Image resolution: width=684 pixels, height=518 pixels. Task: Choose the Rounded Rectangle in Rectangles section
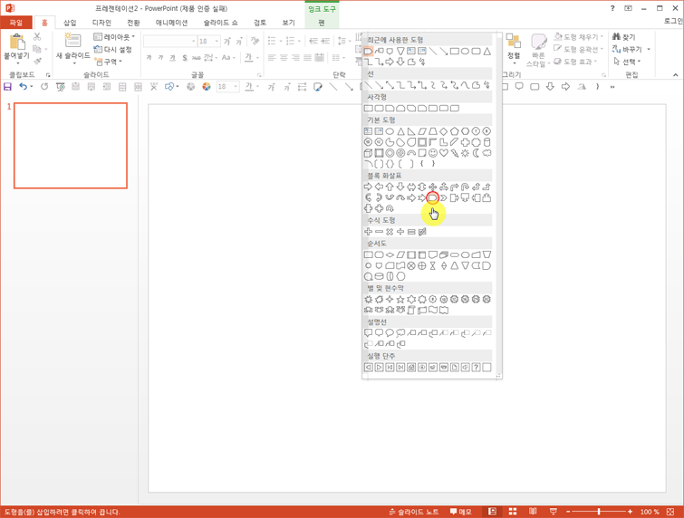coord(379,108)
